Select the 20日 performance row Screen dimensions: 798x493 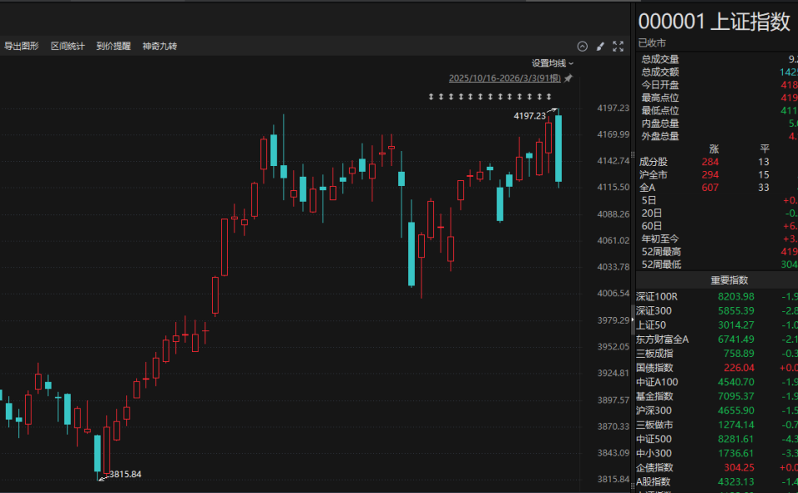[x=717, y=213]
